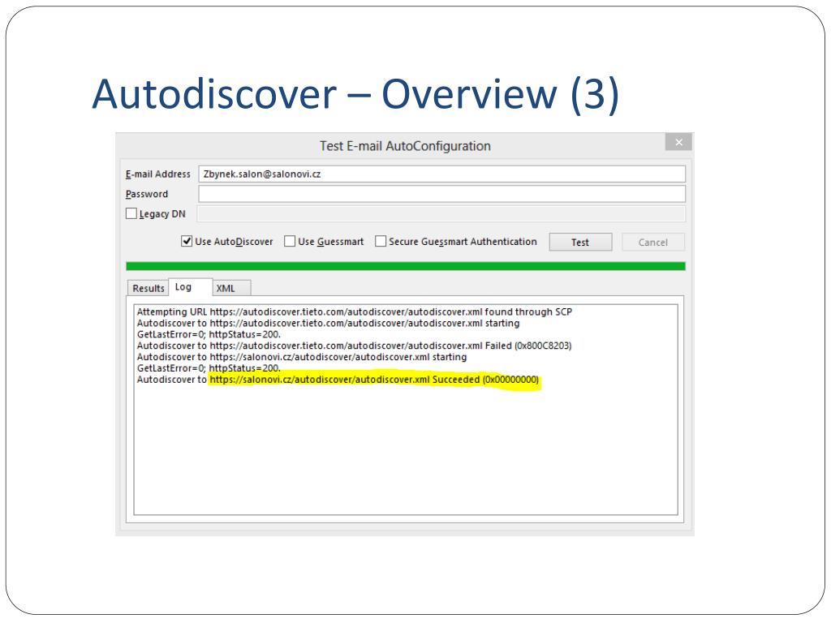Click the disabled Legacy DN text field
This screenshot has height=623, width=831.
[441, 214]
